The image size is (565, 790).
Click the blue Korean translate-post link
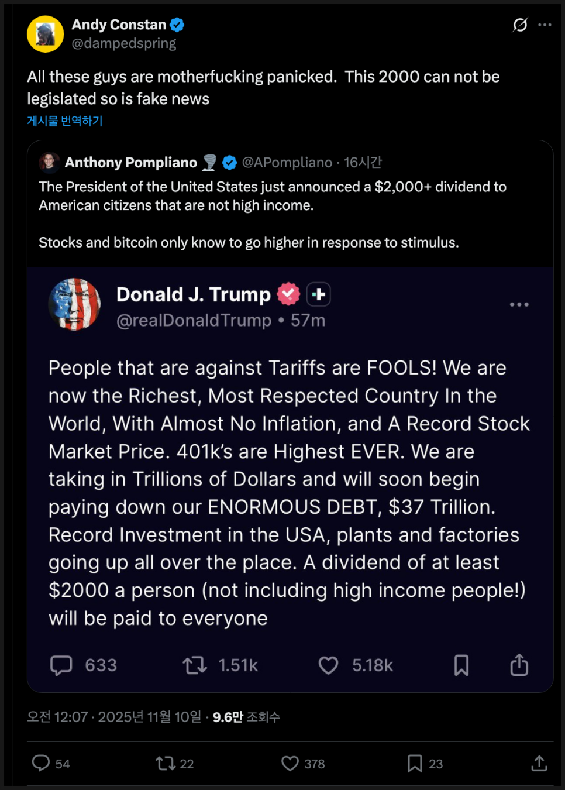(x=65, y=121)
